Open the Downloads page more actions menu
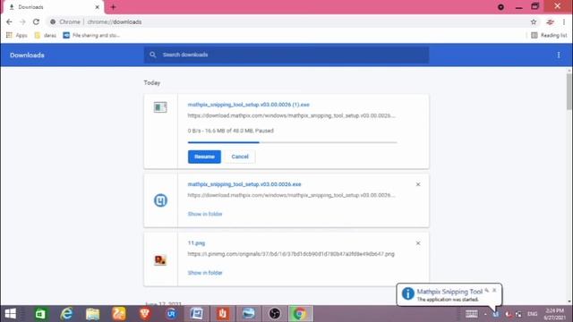 coord(559,55)
